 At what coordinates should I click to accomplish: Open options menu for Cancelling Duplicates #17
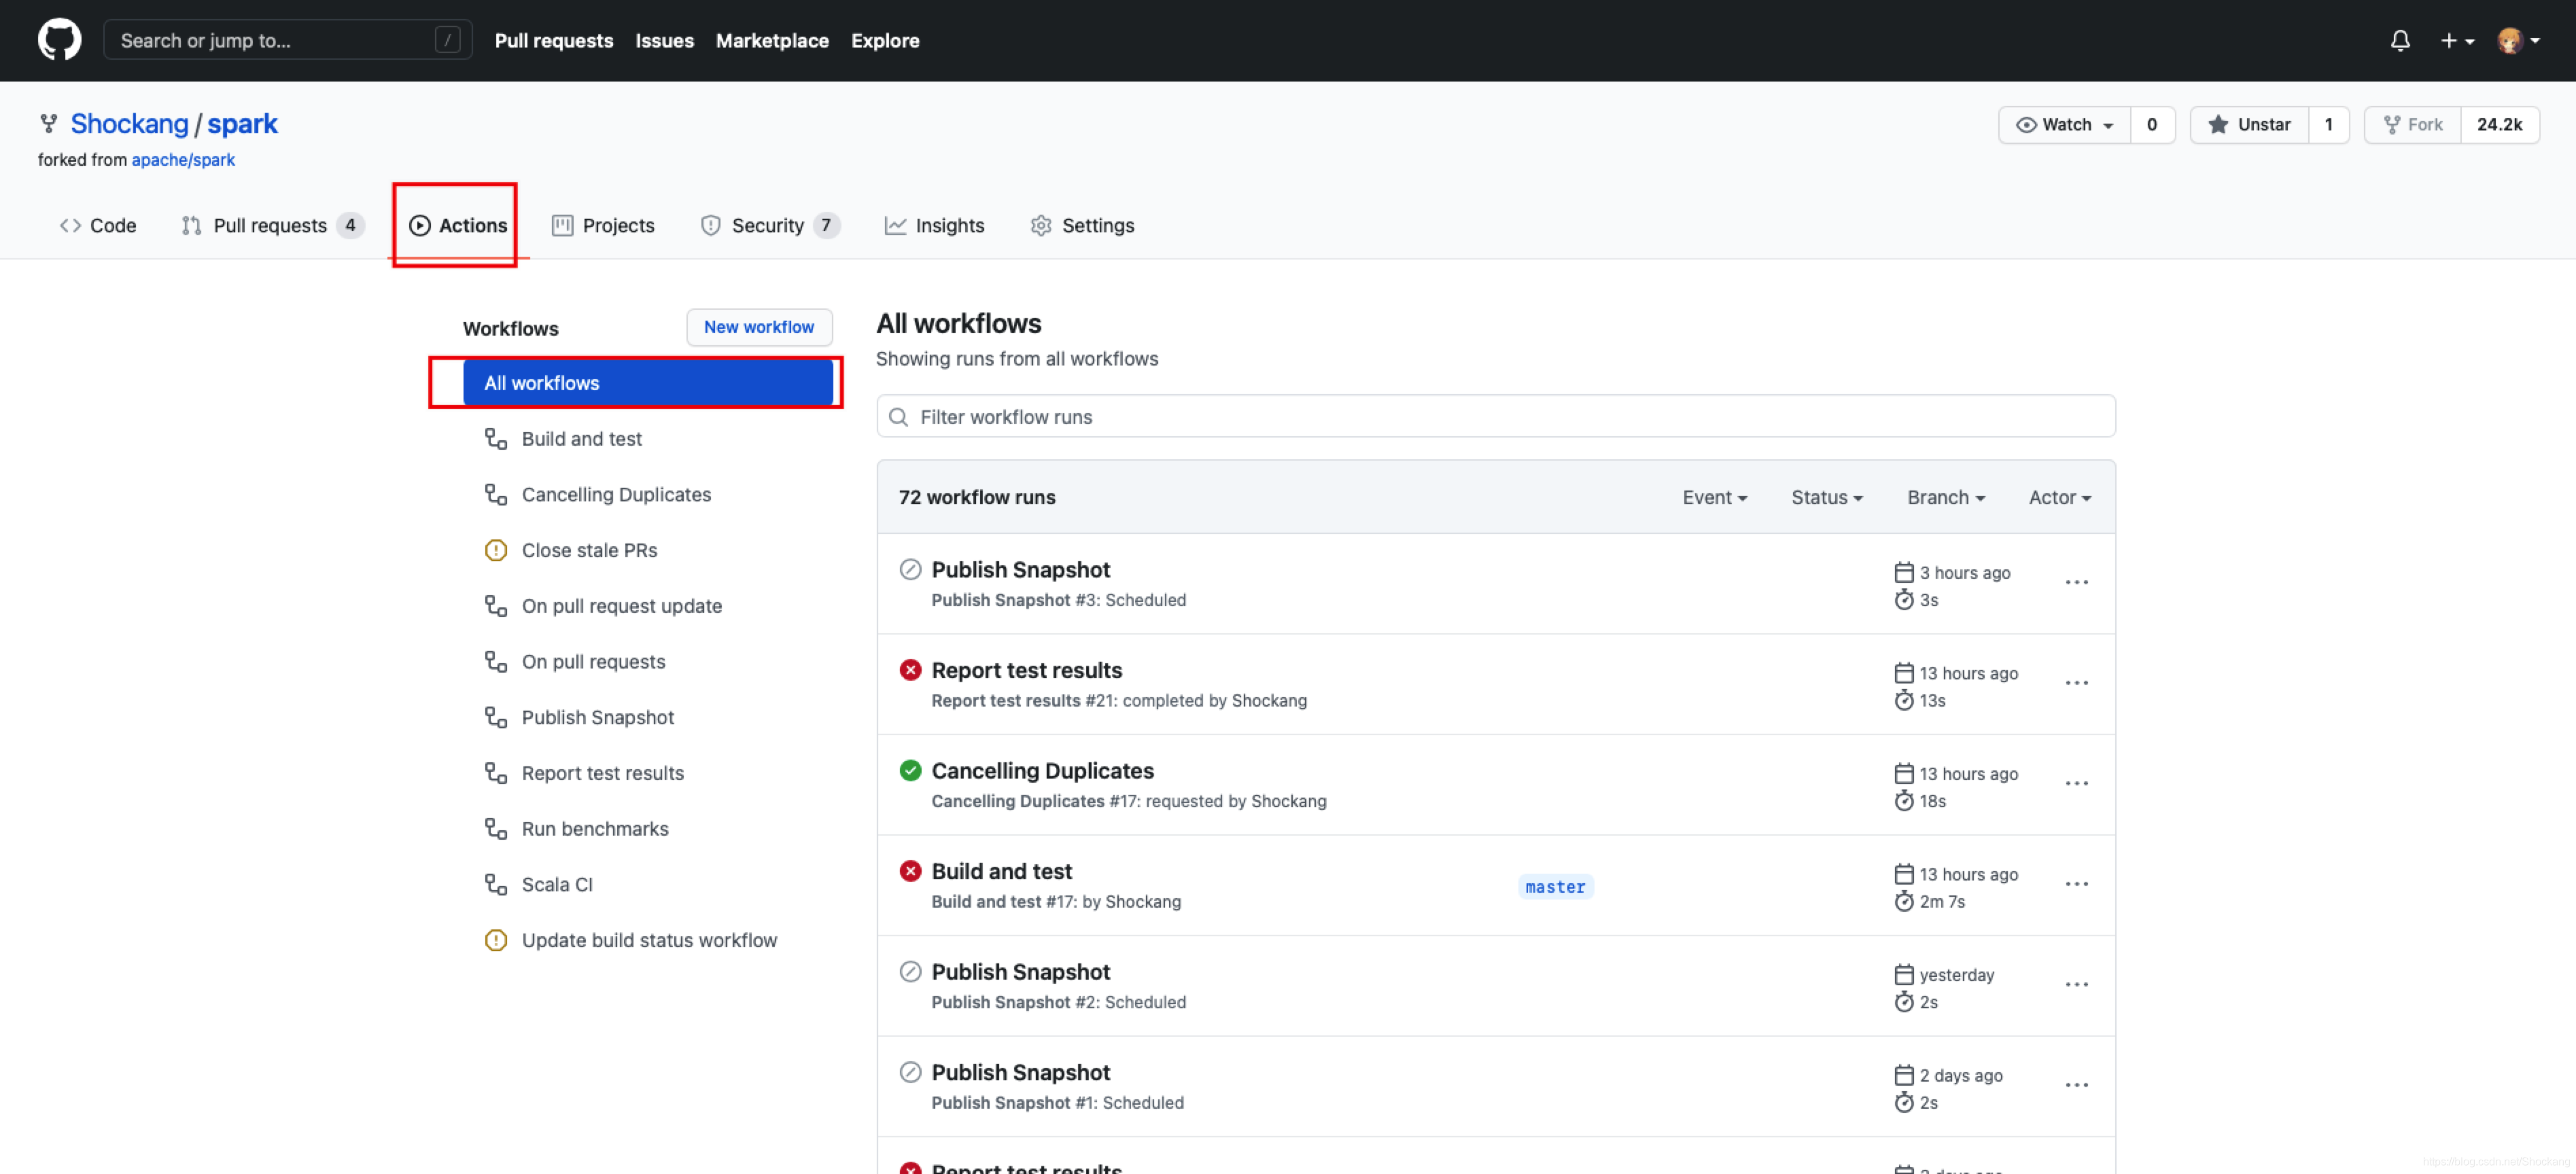pyautogui.click(x=2076, y=783)
